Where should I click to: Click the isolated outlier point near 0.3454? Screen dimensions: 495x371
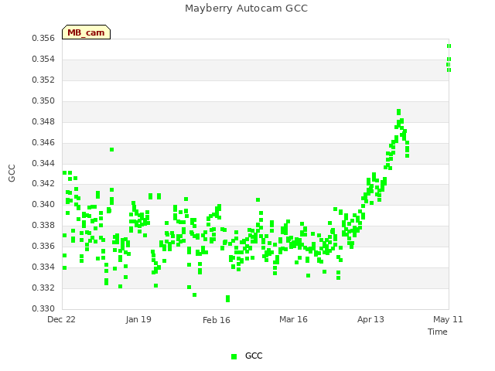point(111,149)
